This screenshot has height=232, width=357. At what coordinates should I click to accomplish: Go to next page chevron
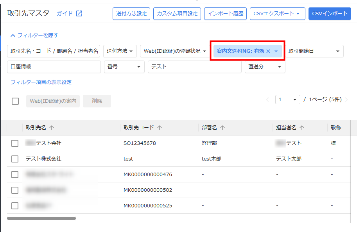pyautogui.click(x=346, y=100)
